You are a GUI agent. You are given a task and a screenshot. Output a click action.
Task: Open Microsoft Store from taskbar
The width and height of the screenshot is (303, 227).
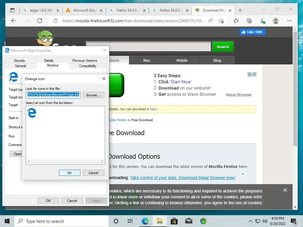coord(174,221)
